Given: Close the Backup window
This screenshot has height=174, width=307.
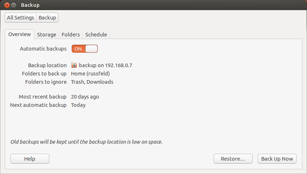Looking at the screenshot, I should [x=6, y=5].
